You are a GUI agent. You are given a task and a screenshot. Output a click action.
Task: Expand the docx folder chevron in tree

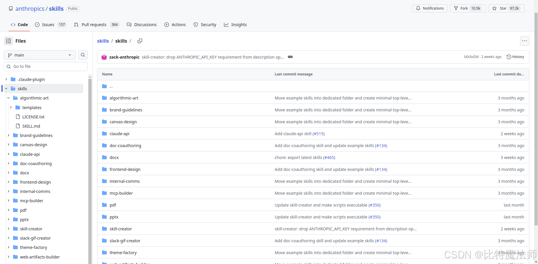8,173
